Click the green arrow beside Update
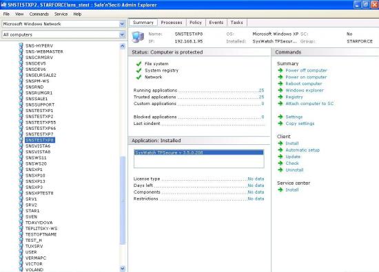This screenshot has height=272, width=379. pos(280,157)
